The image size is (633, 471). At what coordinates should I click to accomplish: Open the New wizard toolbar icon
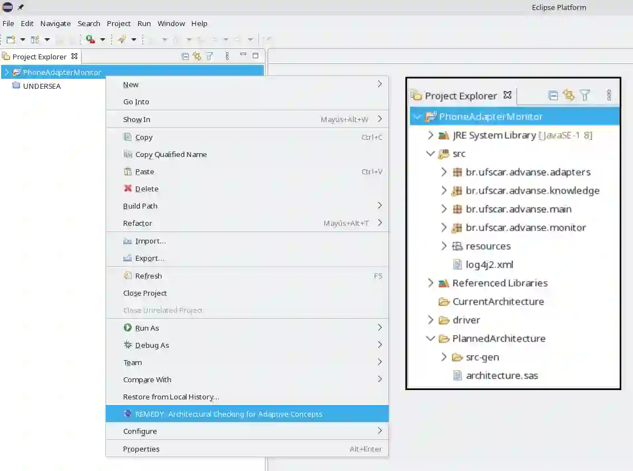coord(11,39)
